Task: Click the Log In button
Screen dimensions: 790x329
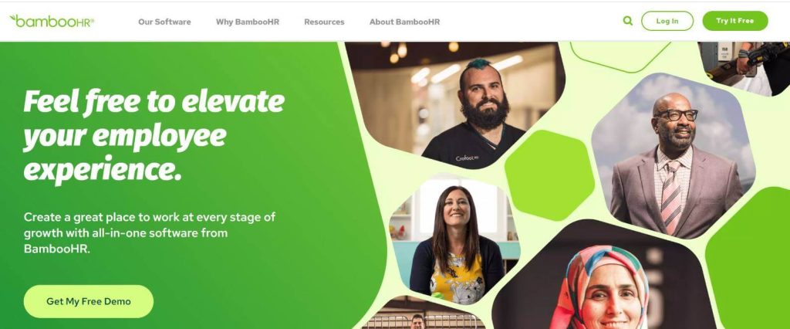Action: pyautogui.click(x=667, y=21)
